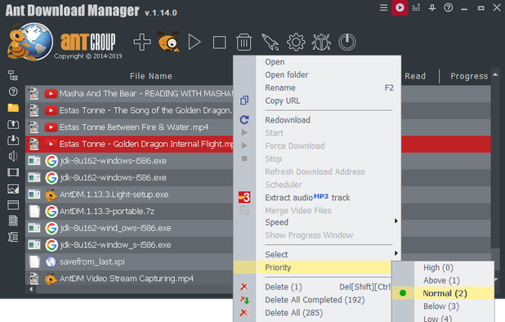The image size is (505, 322).
Task: Open help question mark in title bar
Action: click(x=449, y=7)
